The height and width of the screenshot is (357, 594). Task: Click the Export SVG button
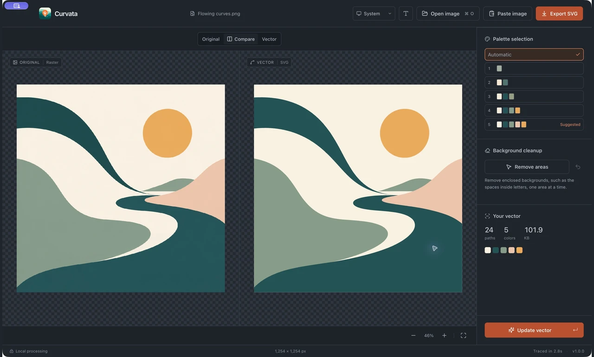click(559, 13)
